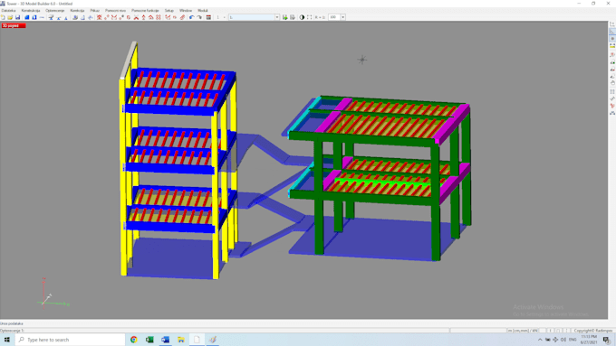This screenshot has height=346, width=616.
Task: Open the Pomocne funkcije menu
Action: coord(145,11)
